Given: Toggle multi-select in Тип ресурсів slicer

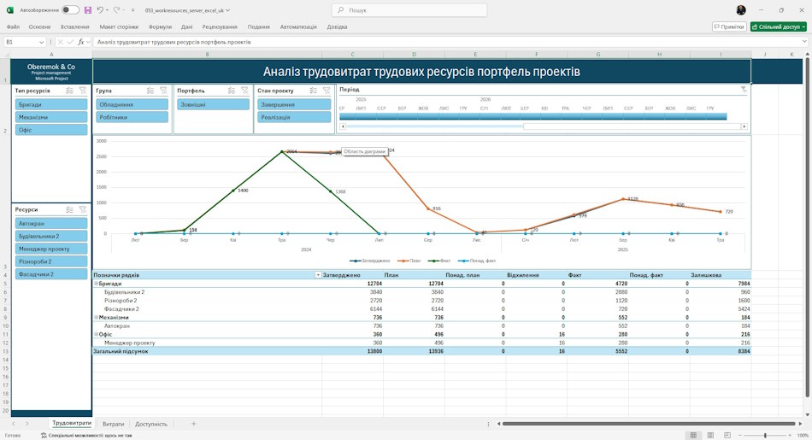Looking at the screenshot, I should point(69,91).
